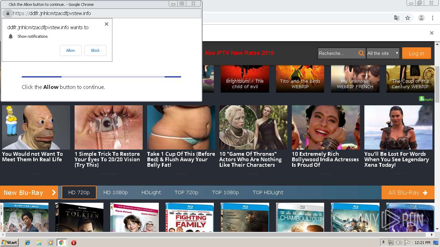Click 10 Game Of Thrones Actors headline
The width and height of the screenshot is (440, 247).
coord(251,160)
